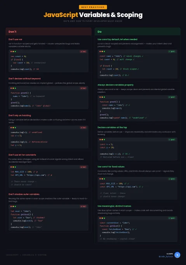186x265 pixels.
Task: Click the 'bad' badge in 'Don't use var' block
Action: (x=83, y=51)
